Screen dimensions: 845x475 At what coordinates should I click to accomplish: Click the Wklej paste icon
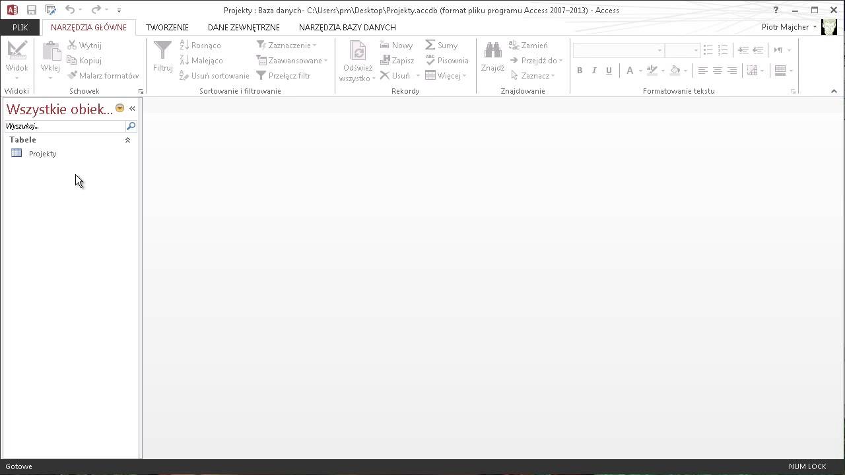coord(51,51)
